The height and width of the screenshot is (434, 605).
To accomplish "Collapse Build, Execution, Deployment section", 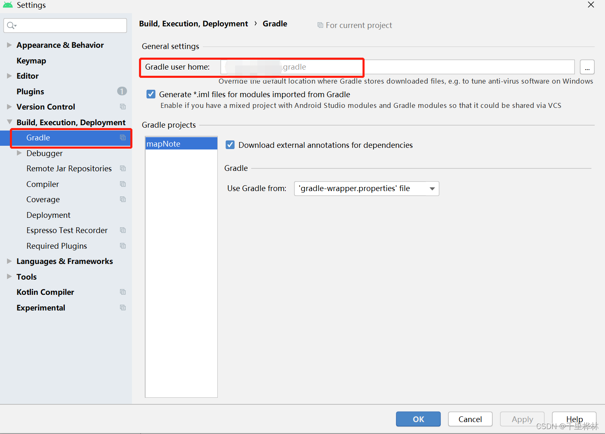I will point(9,122).
